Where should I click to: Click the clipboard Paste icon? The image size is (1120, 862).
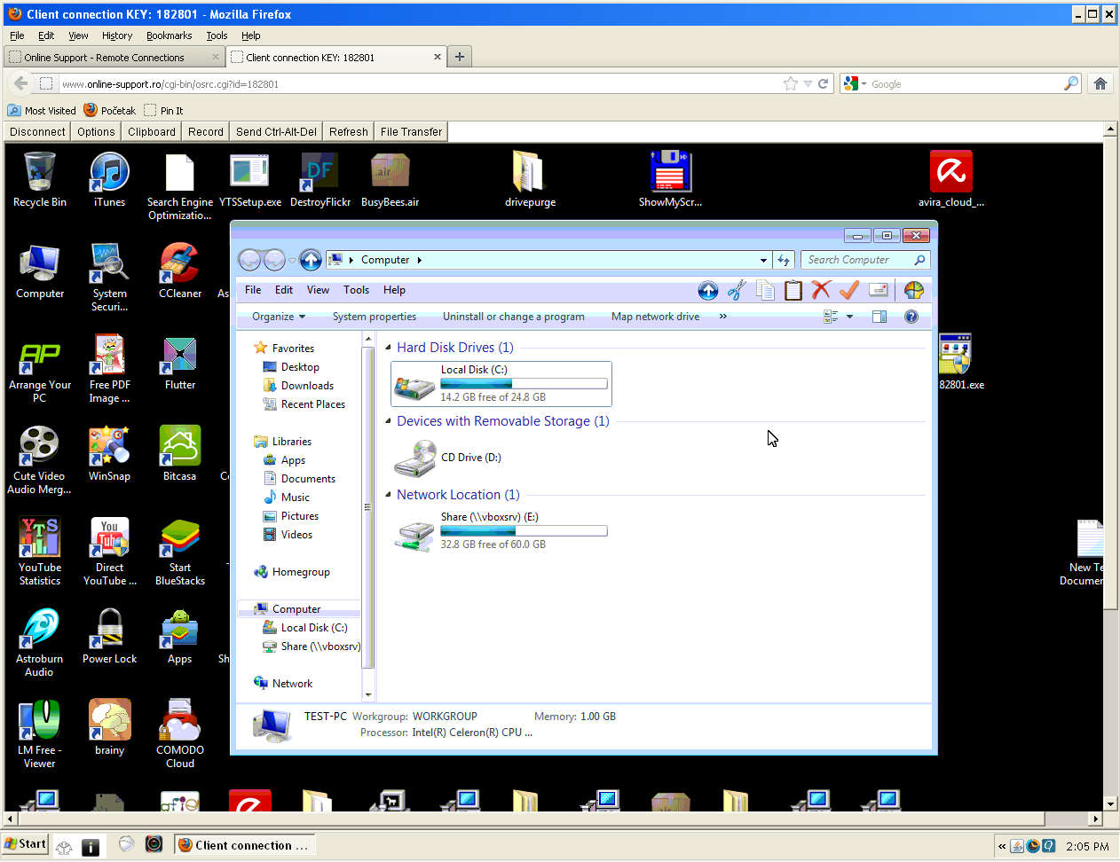pos(793,290)
